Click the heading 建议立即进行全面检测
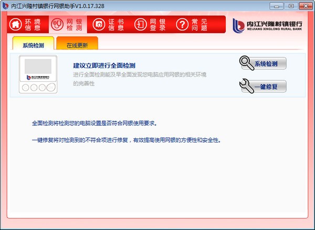This screenshot has width=315, height=230. 104,65
